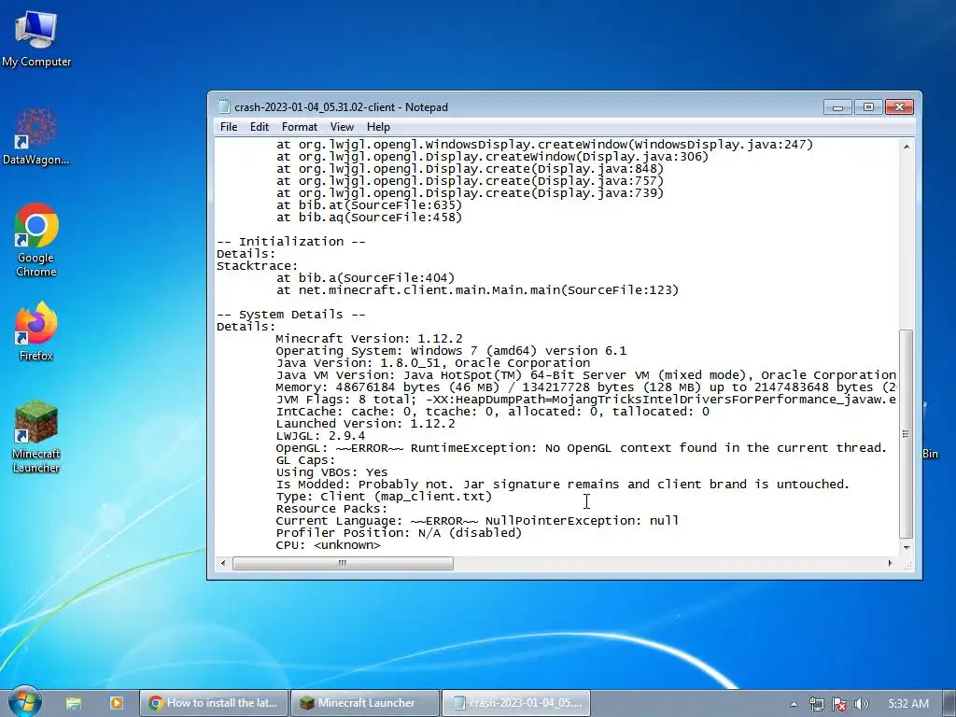Click the network tray icon
The height and width of the screenshot is (717, 956).
(816, 704)
